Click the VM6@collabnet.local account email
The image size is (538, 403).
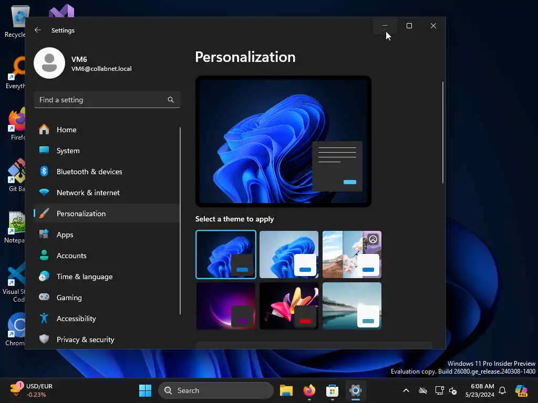click(101, 69)
